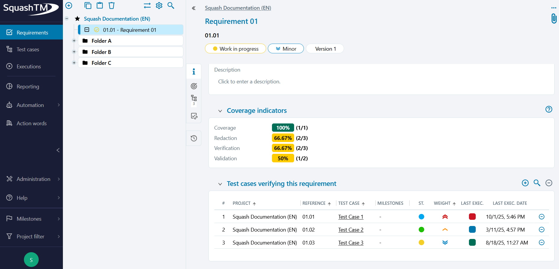Expand Folder A in the tree

click(x=74, y=41)
